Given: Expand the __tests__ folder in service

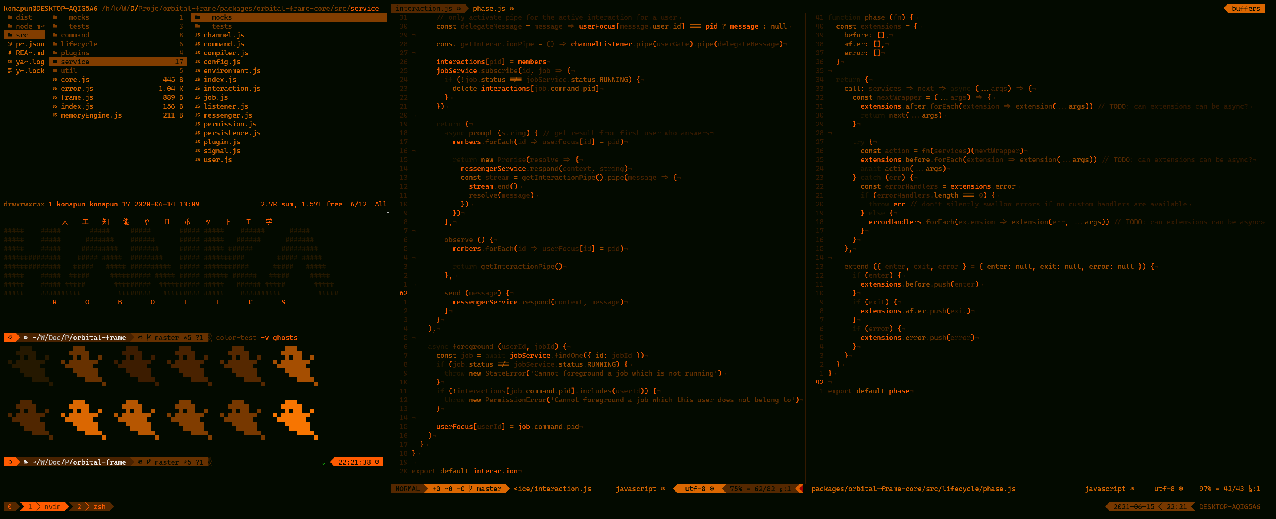Looking at the screenshot, I should click(221, 26).
